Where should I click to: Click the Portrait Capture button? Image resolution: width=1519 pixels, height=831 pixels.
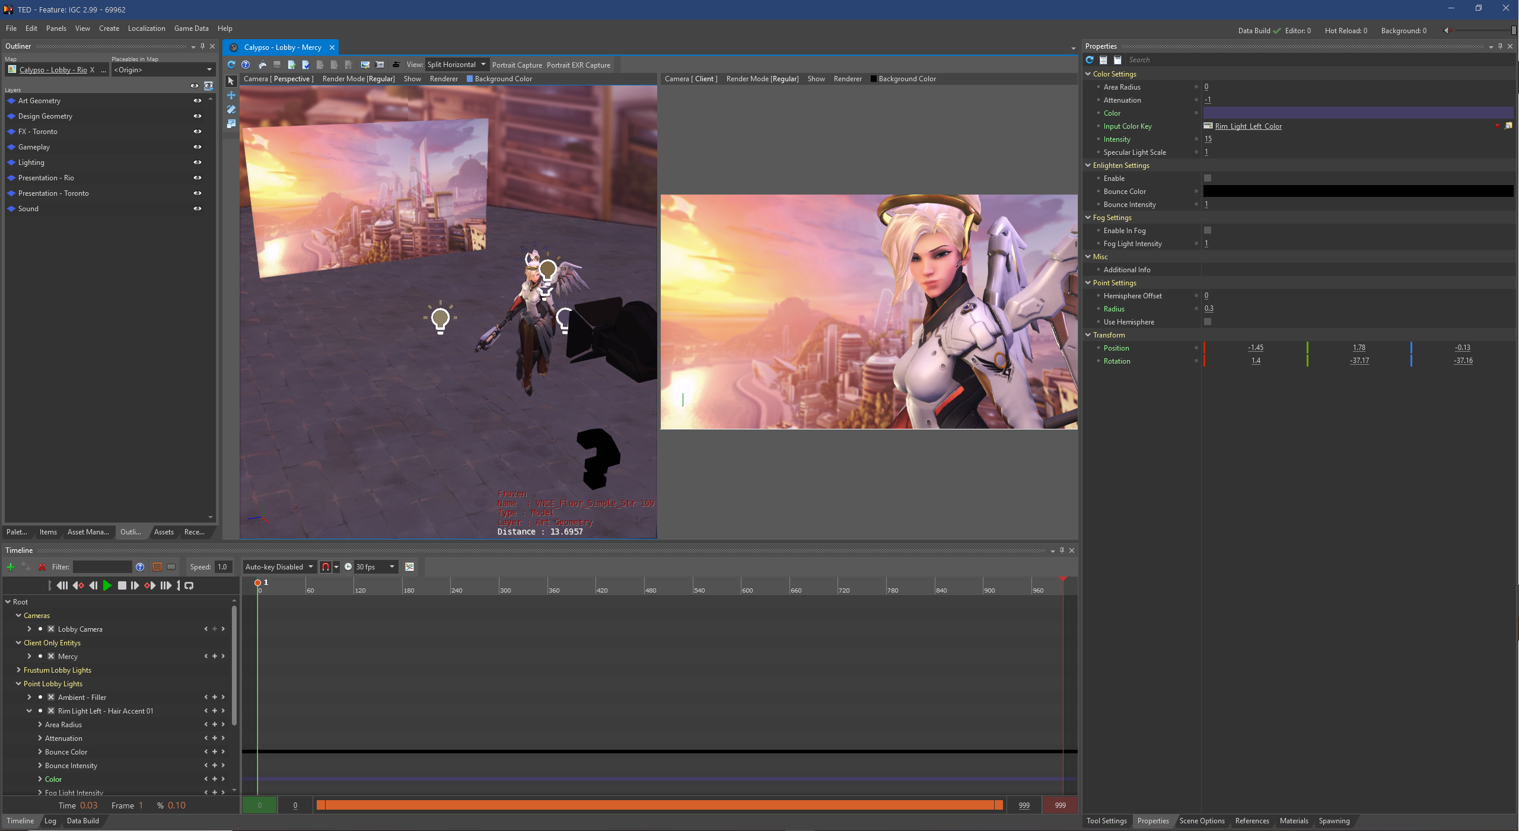point(517,65)
